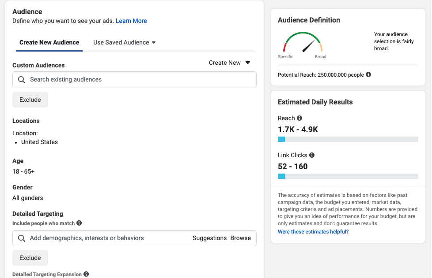Click Exclude under Detailed Targeting
The width and height of the screenshot is (432, 278).
[x=30, y=258]
